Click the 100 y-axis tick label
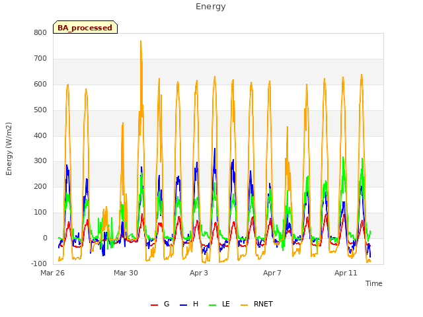Screen dimensions: 423x317 click(40, 213)
